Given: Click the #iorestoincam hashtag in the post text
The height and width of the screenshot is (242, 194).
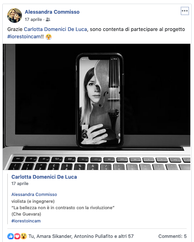Looking at the screenshot, I should click(24, 37).
